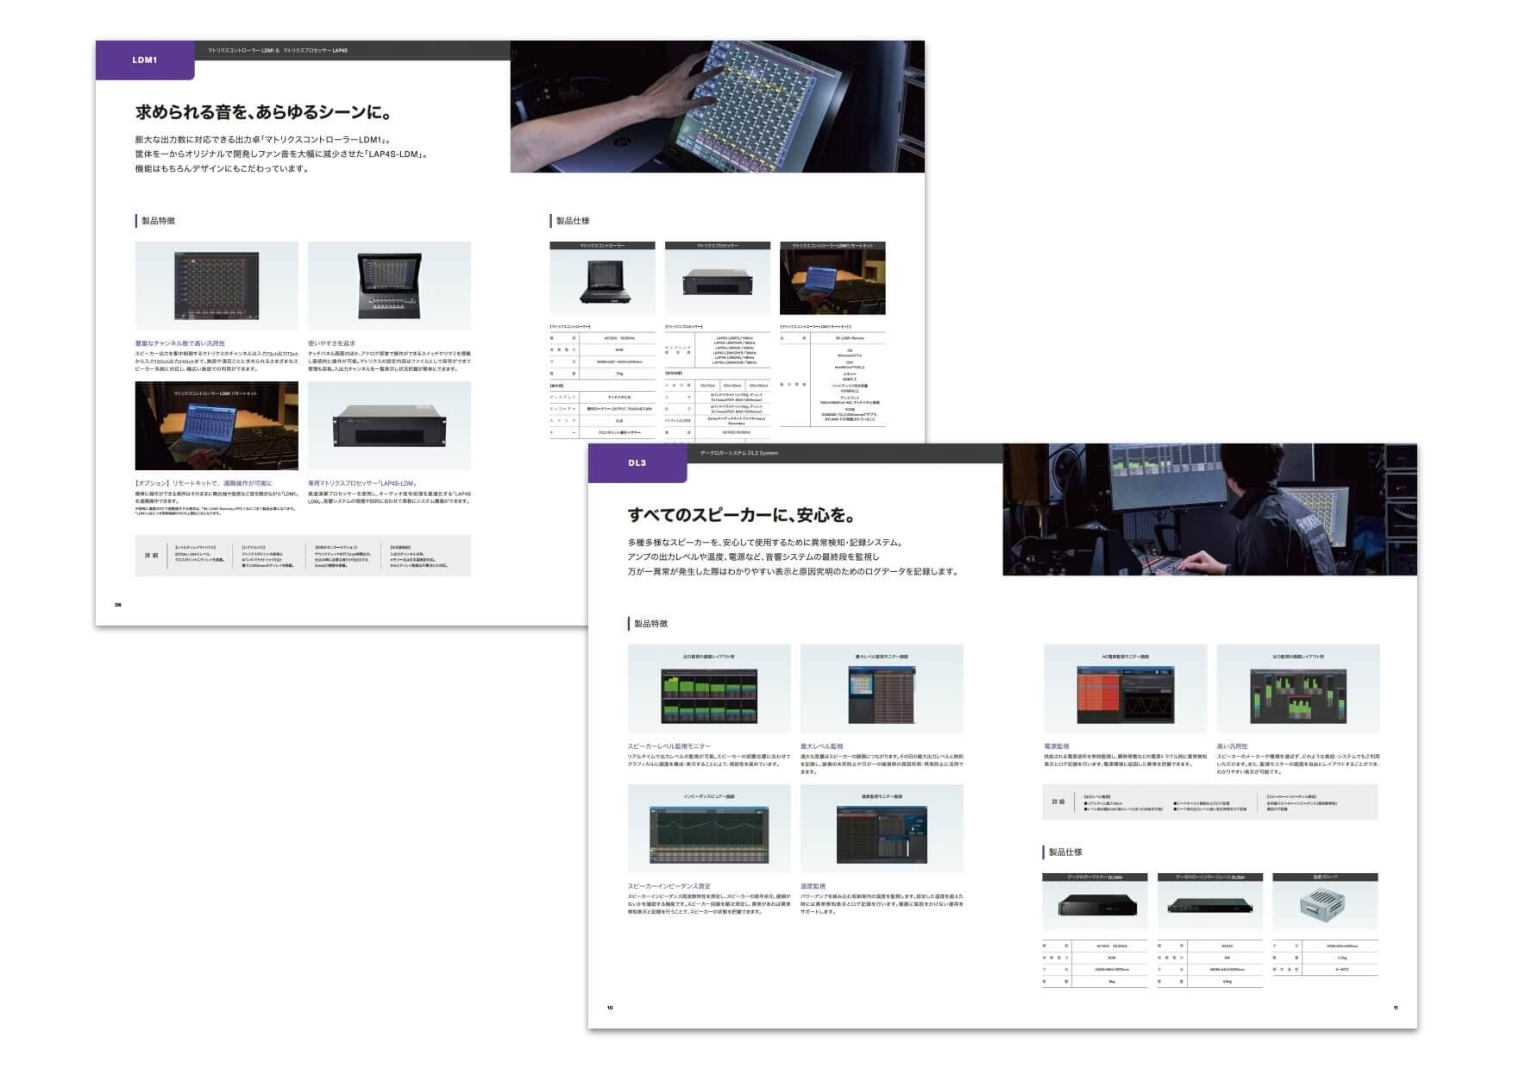Open the 温度監視モニター画面 thumbnail
Viewport: 1513px width, 1069px height.
click(882, 828)
